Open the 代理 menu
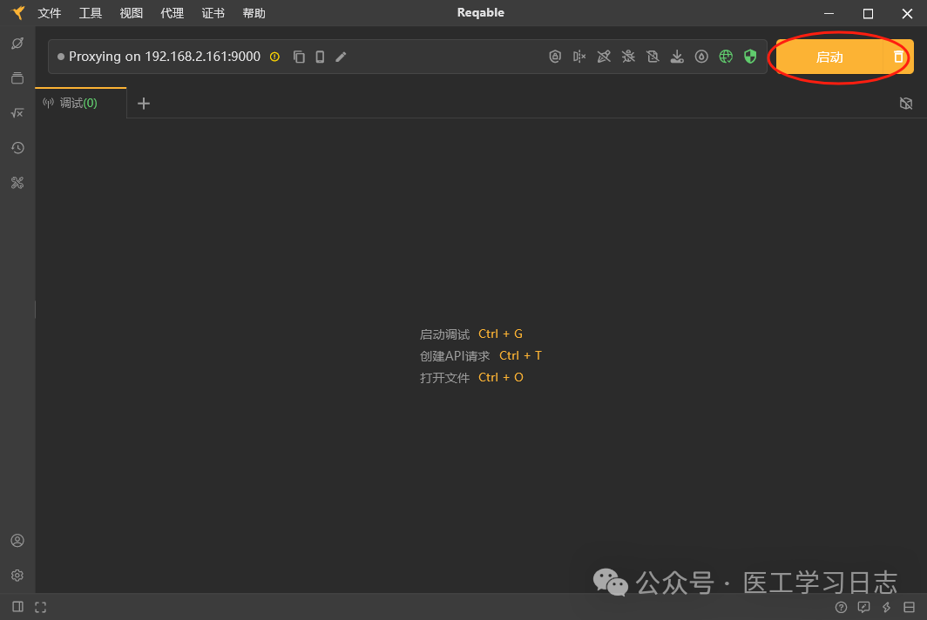 [172, 13]
